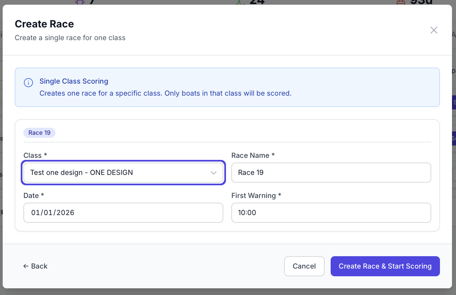Click the chevron arrow in the Class dropdown
This screenshot has height=295, width=456.
[x=214, y=173]
